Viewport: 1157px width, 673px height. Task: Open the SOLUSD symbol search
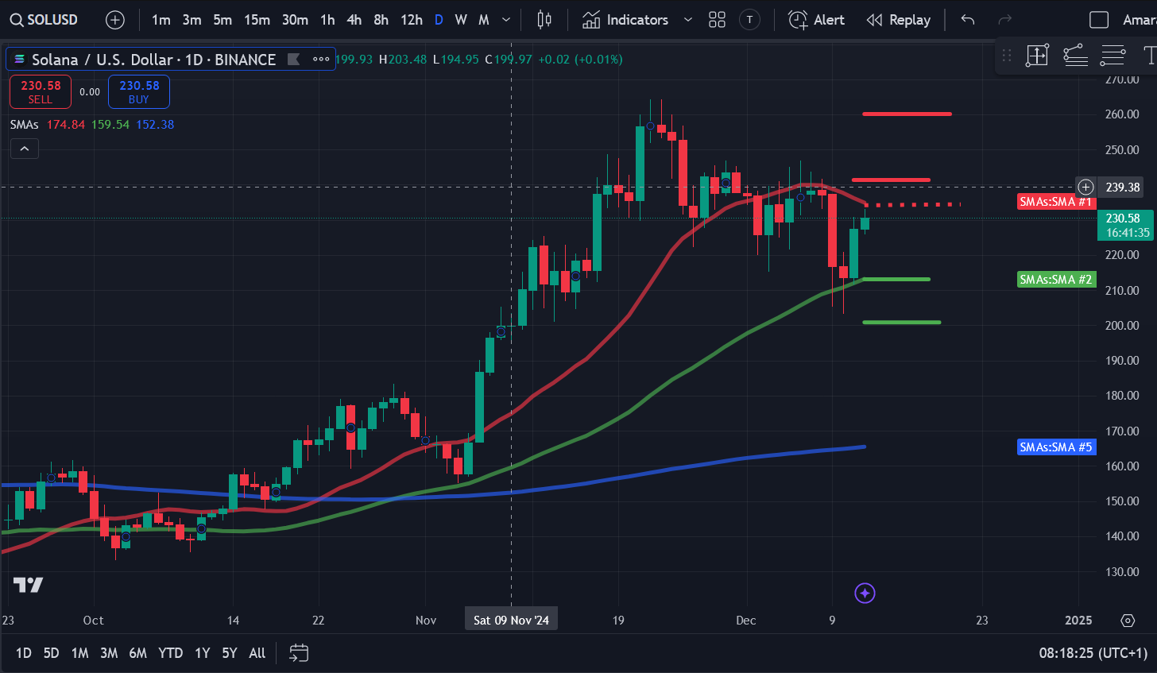tap(44, 20)
